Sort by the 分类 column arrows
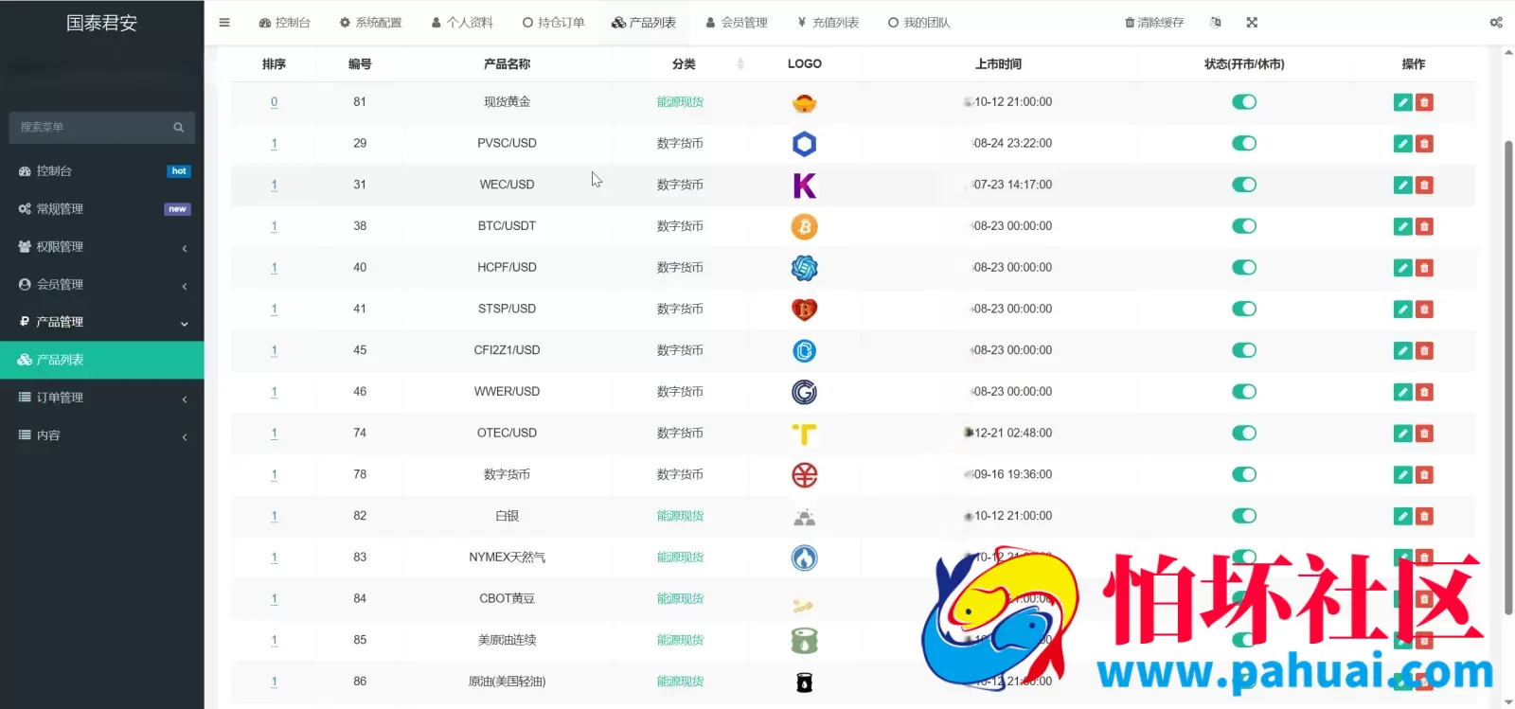Viewport: 1515px width, 709px height. pos(740,64)
